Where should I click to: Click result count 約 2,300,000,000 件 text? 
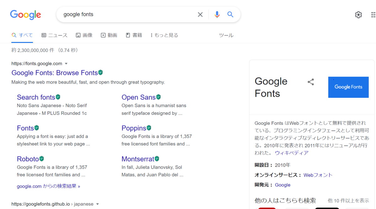[x=33, y=50]
